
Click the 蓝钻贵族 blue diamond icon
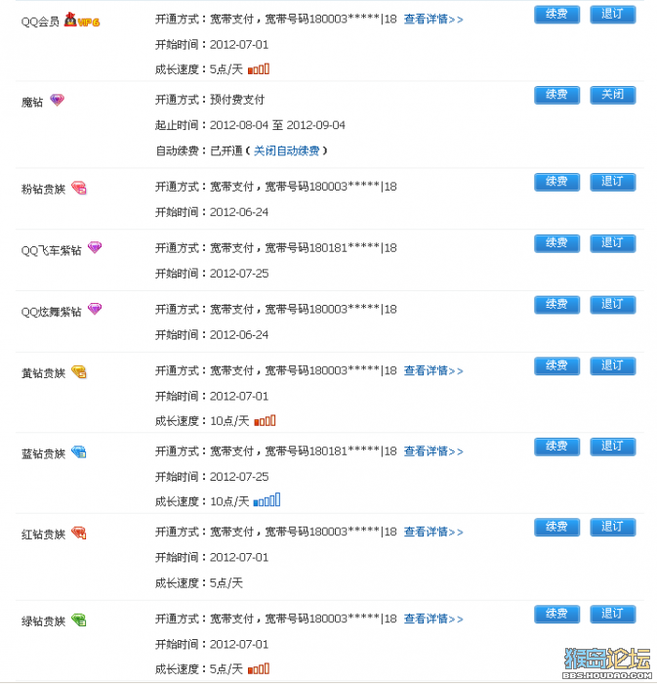(79, 452)
